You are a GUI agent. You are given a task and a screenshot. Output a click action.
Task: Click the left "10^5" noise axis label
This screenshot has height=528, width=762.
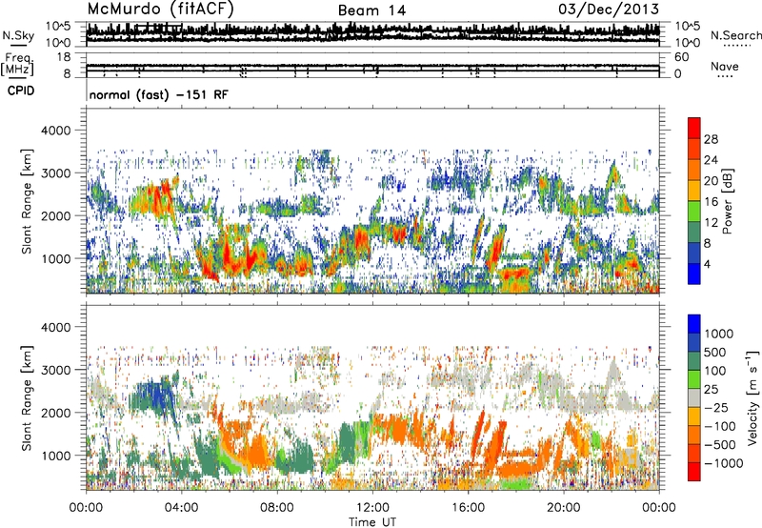(58, 26)
